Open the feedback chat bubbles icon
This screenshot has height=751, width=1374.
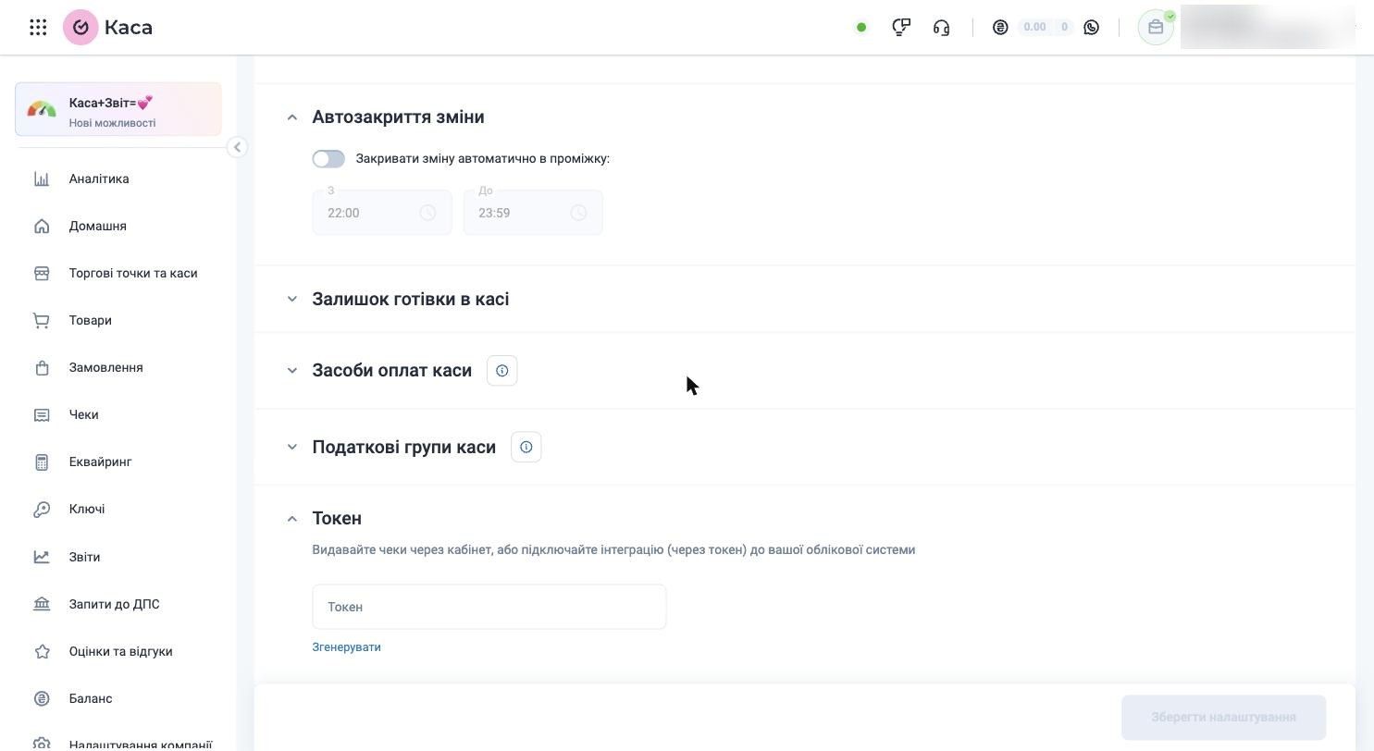(x=900, y=28)
